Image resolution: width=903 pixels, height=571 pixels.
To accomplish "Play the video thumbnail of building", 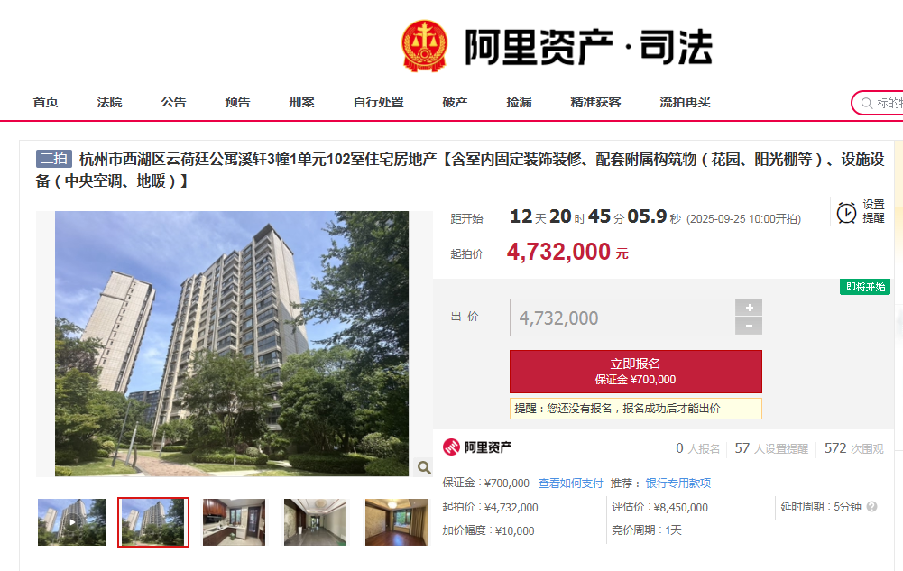I will pos(72,522).
